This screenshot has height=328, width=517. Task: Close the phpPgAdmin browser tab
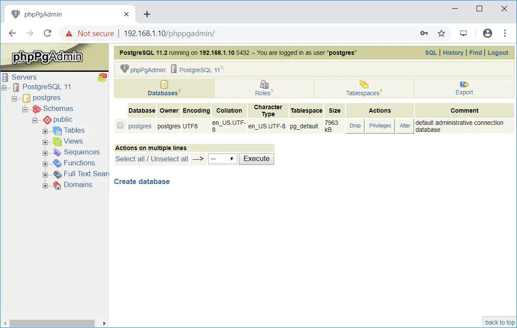click(x=126, y=14)
